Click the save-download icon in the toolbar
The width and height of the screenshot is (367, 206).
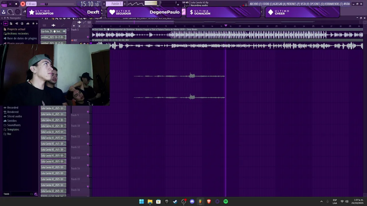coord(3,12)
